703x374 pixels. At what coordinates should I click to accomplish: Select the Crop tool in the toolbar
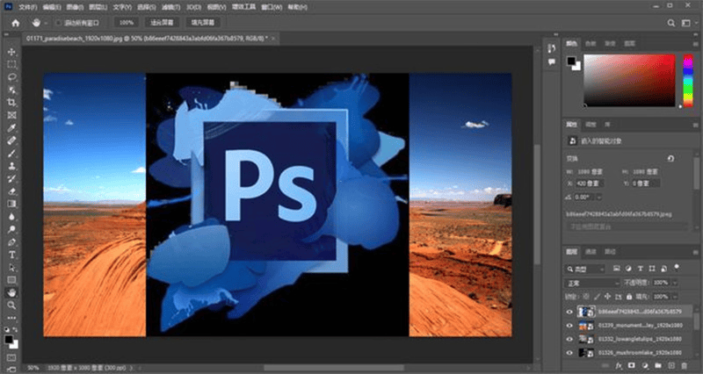tap(11, 103)
